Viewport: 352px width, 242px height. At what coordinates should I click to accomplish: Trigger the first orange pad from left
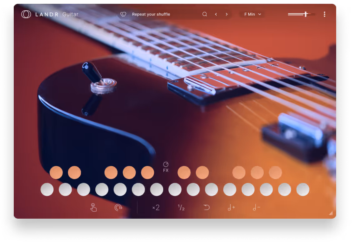(56, 173)
